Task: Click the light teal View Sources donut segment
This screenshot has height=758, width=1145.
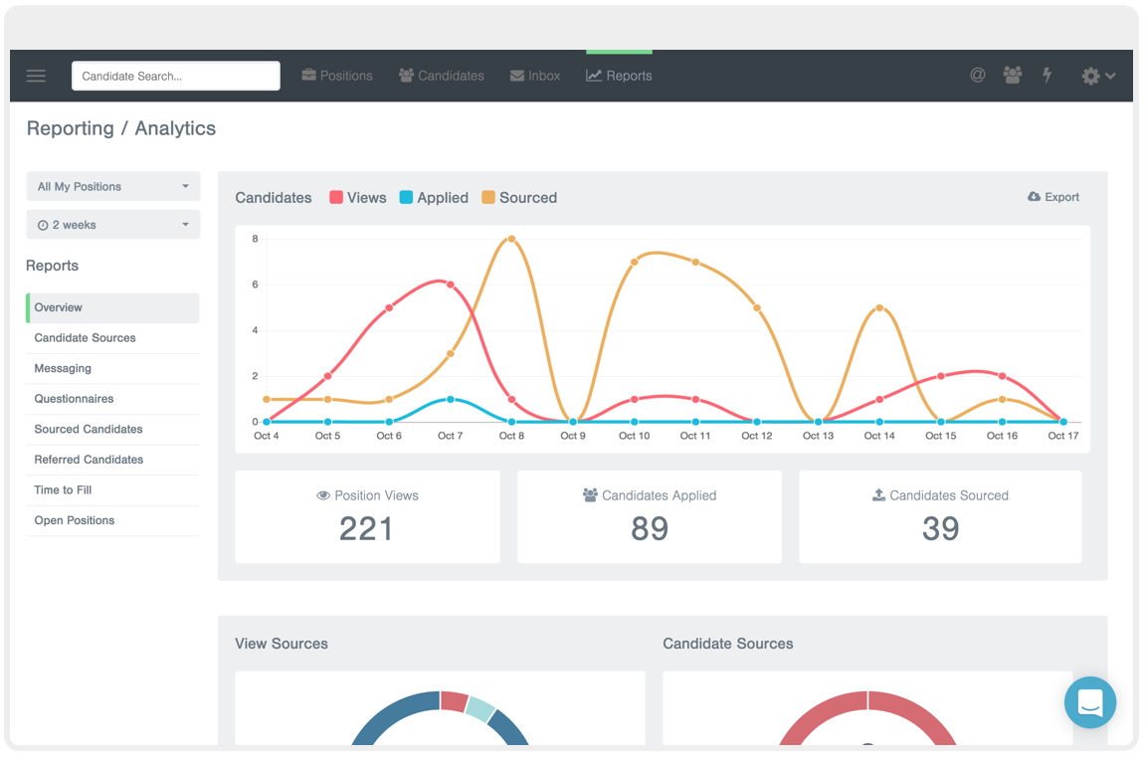Action: point(479,708)
